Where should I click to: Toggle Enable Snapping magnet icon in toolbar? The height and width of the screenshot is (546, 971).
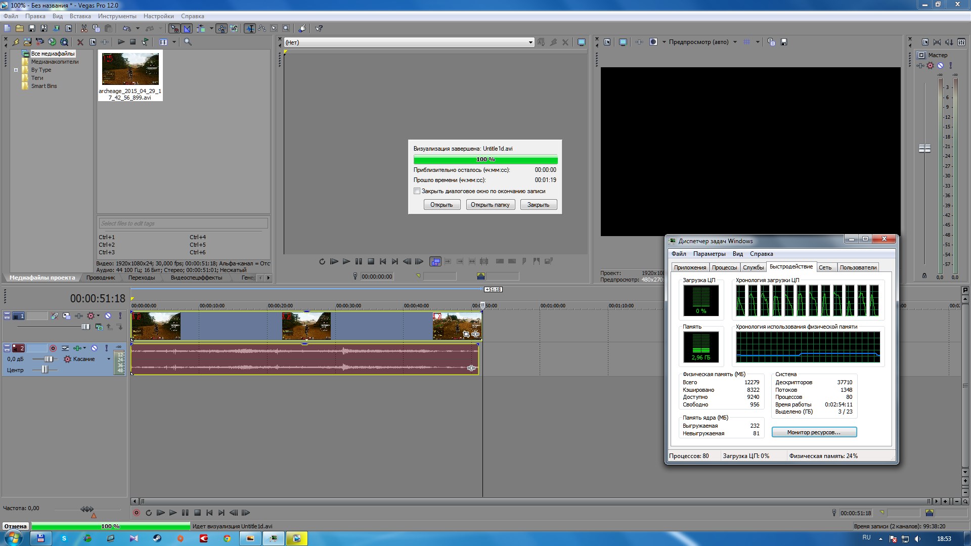coord(174,29)
